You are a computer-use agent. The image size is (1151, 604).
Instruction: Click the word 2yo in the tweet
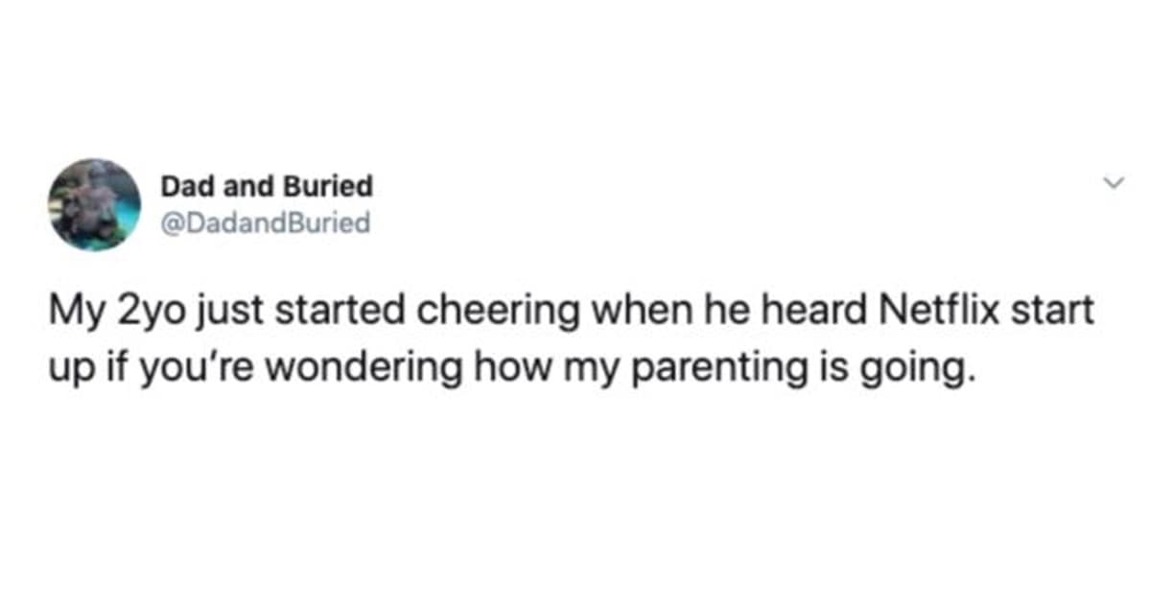(145, 313)
